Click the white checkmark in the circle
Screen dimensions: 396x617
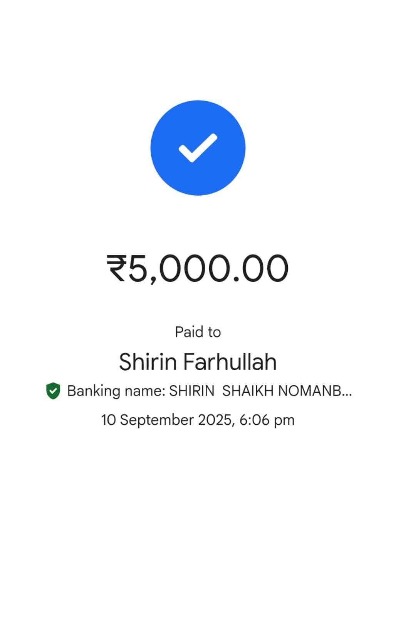[x=198, y=148]
